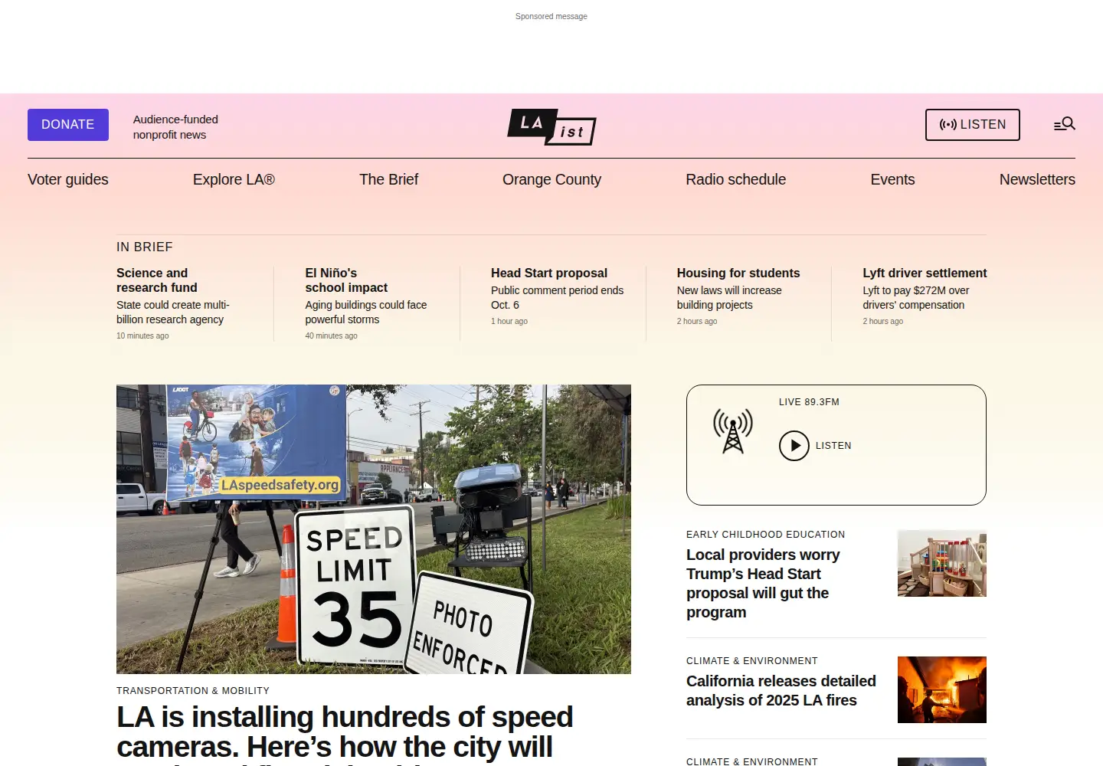The width and height of the screenshot is (1103, 766).
Task: Click the radio tower icon
Action: 733,431
